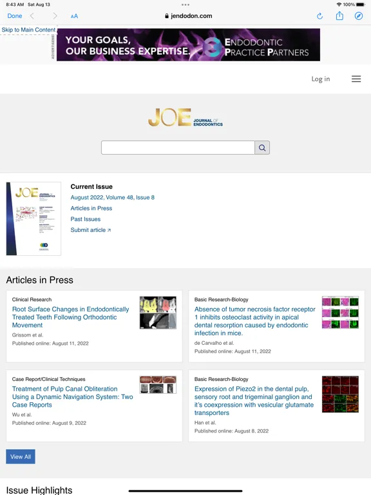The image size is (371, 495).
Task: Click the 'Current Issue' heading
Action: 91,186
